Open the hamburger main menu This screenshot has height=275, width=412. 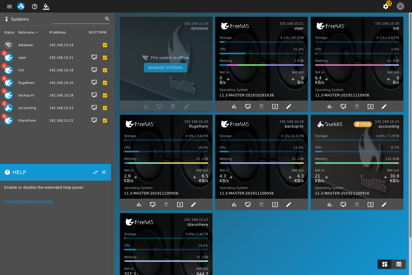click(9, 7)
